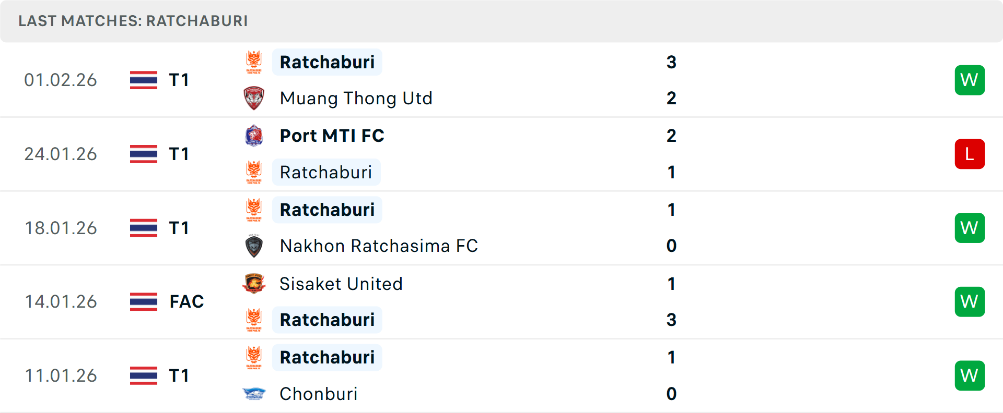The image size is (1003, 413).
Task: Click the red L badge for the Port MTI defeat
Action: 970,154
